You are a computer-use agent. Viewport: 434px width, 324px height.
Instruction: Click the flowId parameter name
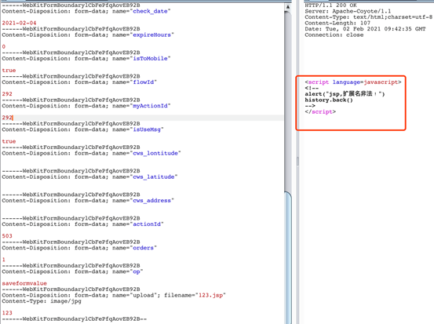tap(143, 82)
